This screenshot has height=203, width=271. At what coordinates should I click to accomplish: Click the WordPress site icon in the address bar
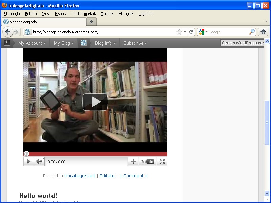click(28, 32)
